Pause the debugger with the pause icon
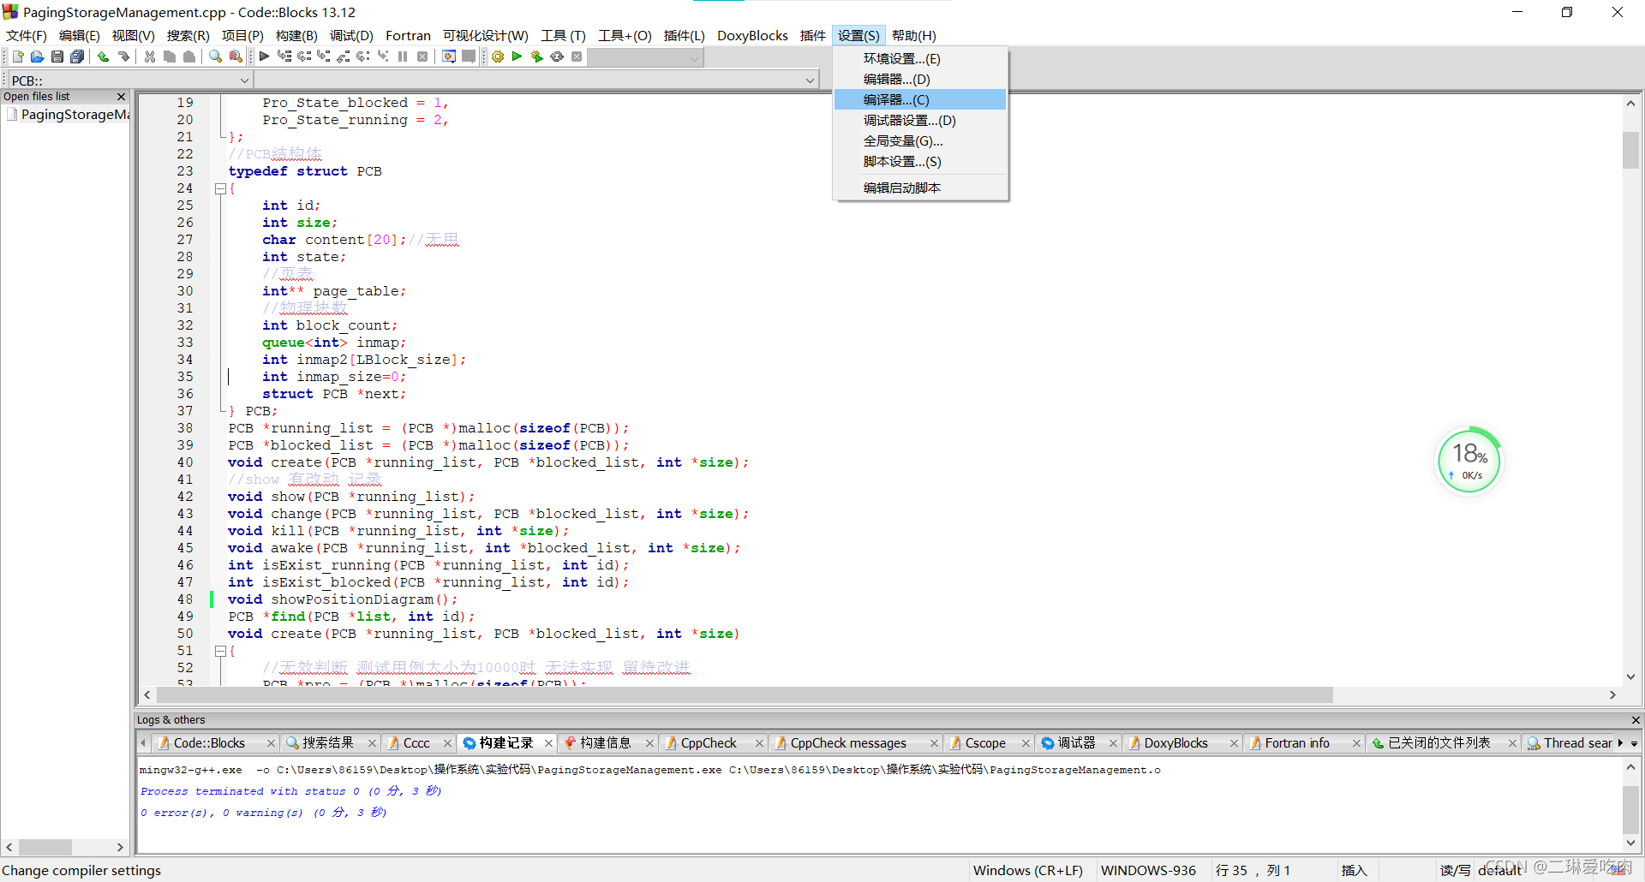1645x882 pixels. [403, 57]
